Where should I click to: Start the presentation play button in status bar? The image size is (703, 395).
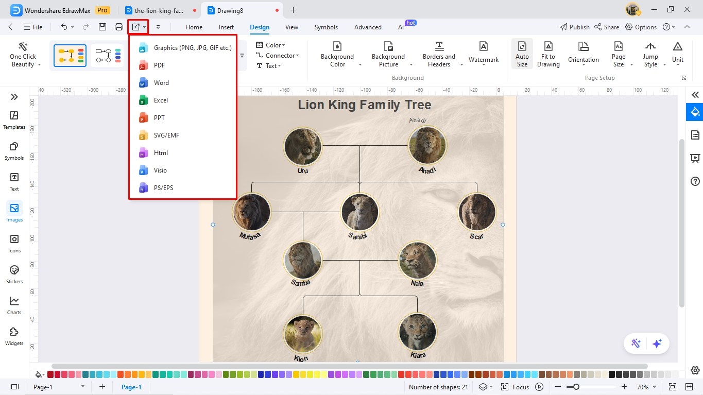539,387
